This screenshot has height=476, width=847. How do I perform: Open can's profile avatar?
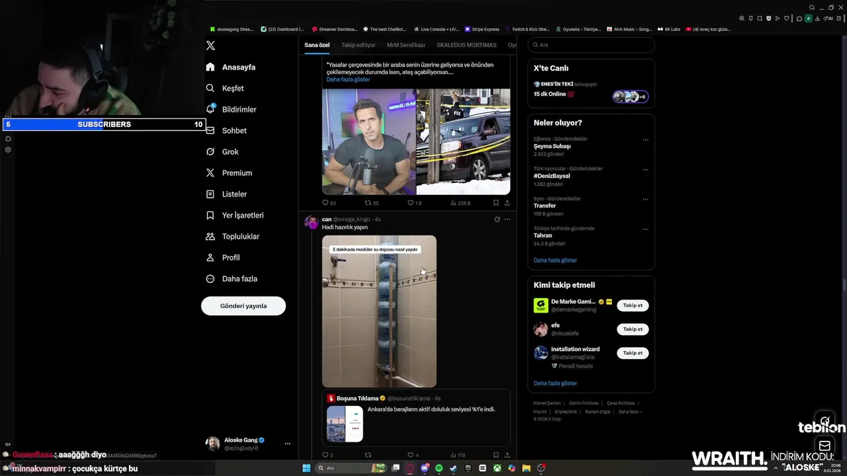point(311,222)
